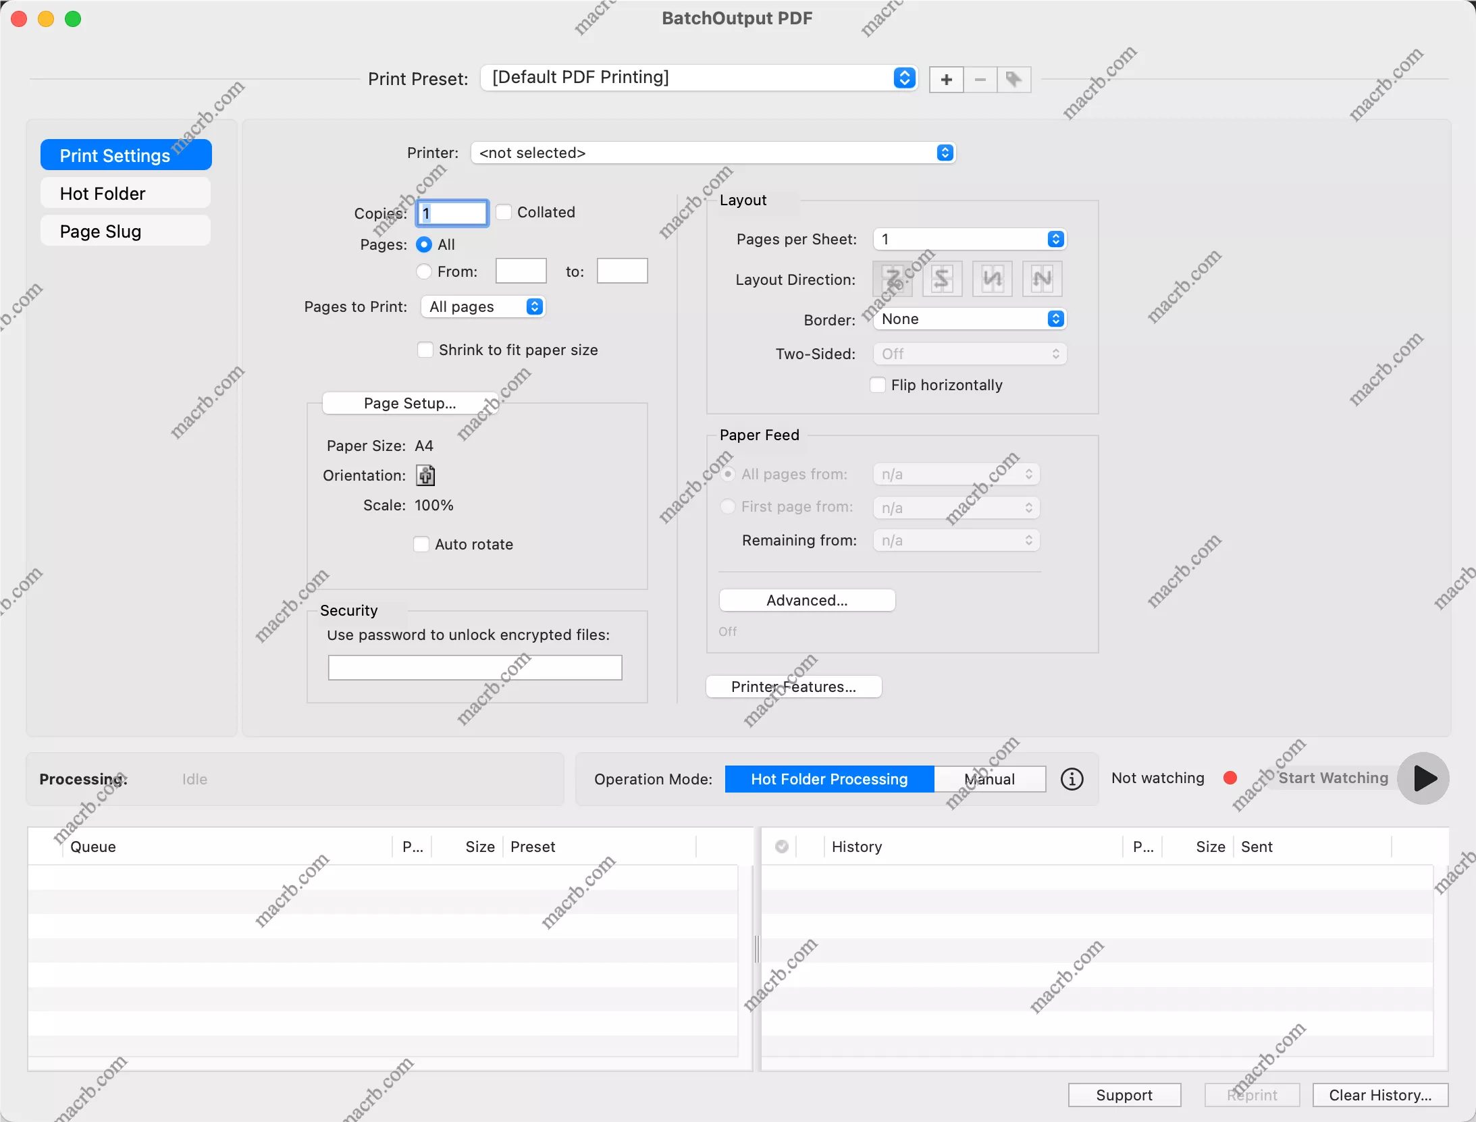
Task: Select the All pages radio button
Action: tap(424, 244)
